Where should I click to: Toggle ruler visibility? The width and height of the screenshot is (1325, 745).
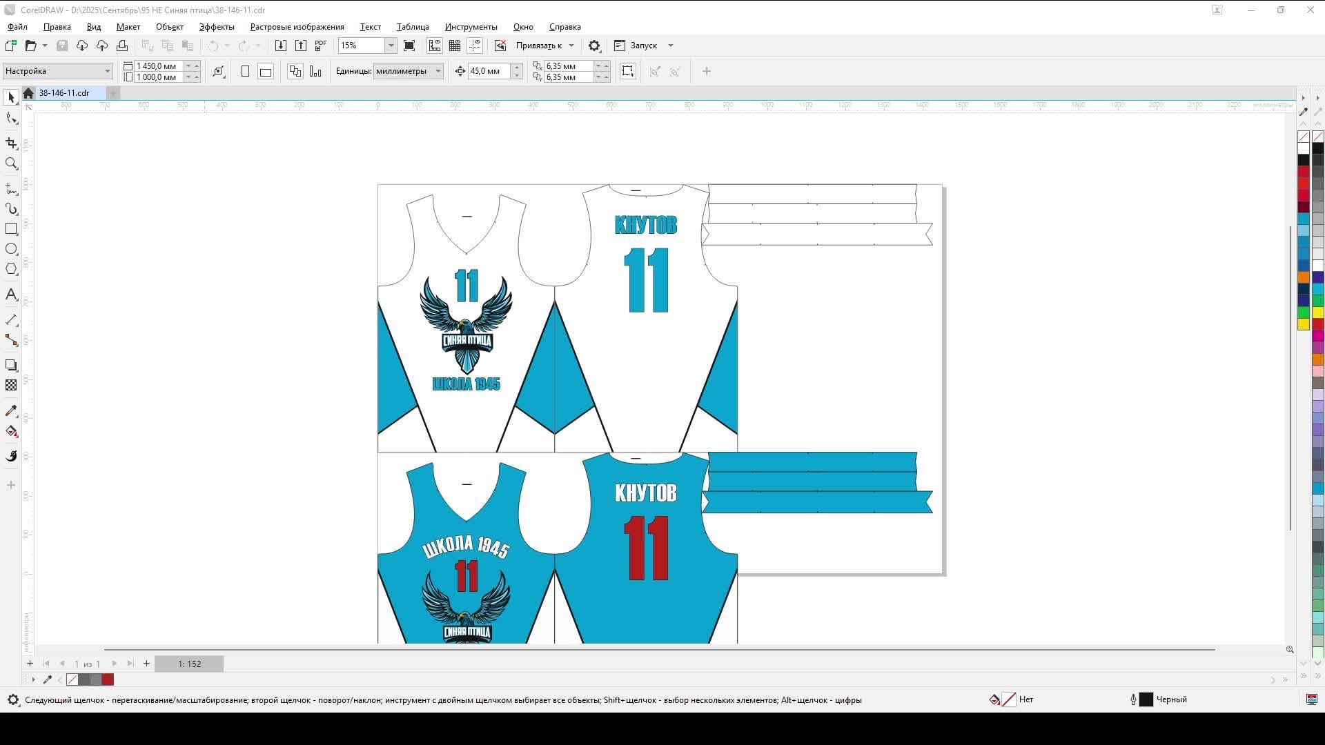[x=435, y=45]
